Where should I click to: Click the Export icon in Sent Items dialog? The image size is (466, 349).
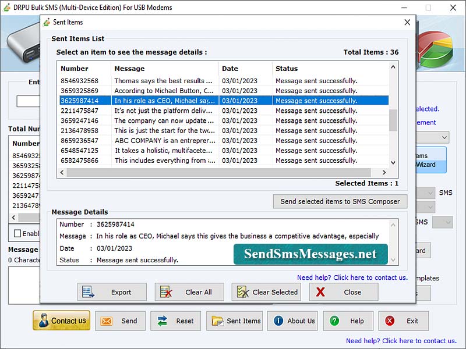(x=89, y=292)
